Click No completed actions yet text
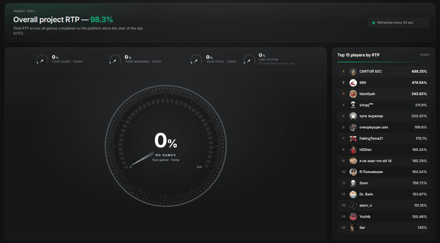This screenshot has height=243, width=440. click(x=276, y=63)
